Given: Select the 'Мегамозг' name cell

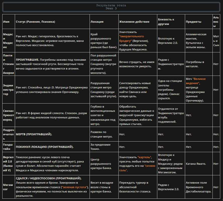Looking at the screenshot, I should pos(9,187).
